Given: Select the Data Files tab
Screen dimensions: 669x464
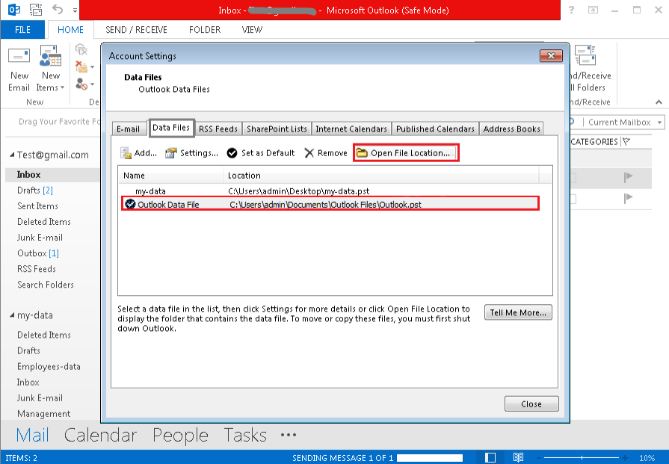Looking at the screenshot, I should pyautogui.click(x=171, y=128).
